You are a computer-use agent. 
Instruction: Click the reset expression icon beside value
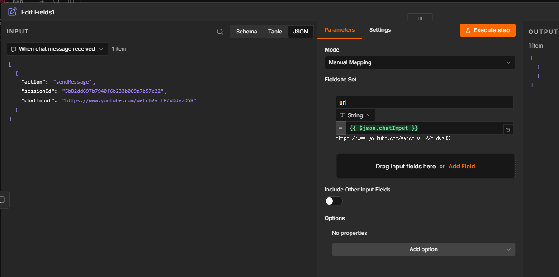(x=508, y=130)
